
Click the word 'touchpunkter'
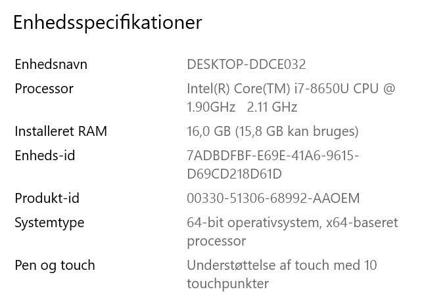[x=228, y=284]
